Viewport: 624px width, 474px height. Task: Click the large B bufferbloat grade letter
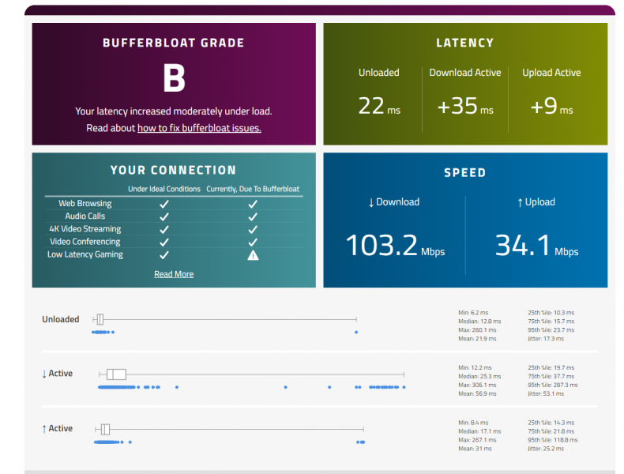[x=174, y=79]
